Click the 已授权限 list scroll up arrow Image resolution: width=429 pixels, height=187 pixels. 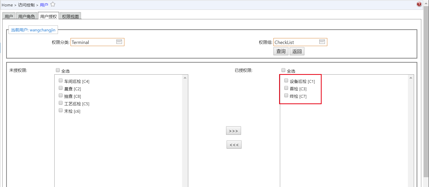pos(411,78)
